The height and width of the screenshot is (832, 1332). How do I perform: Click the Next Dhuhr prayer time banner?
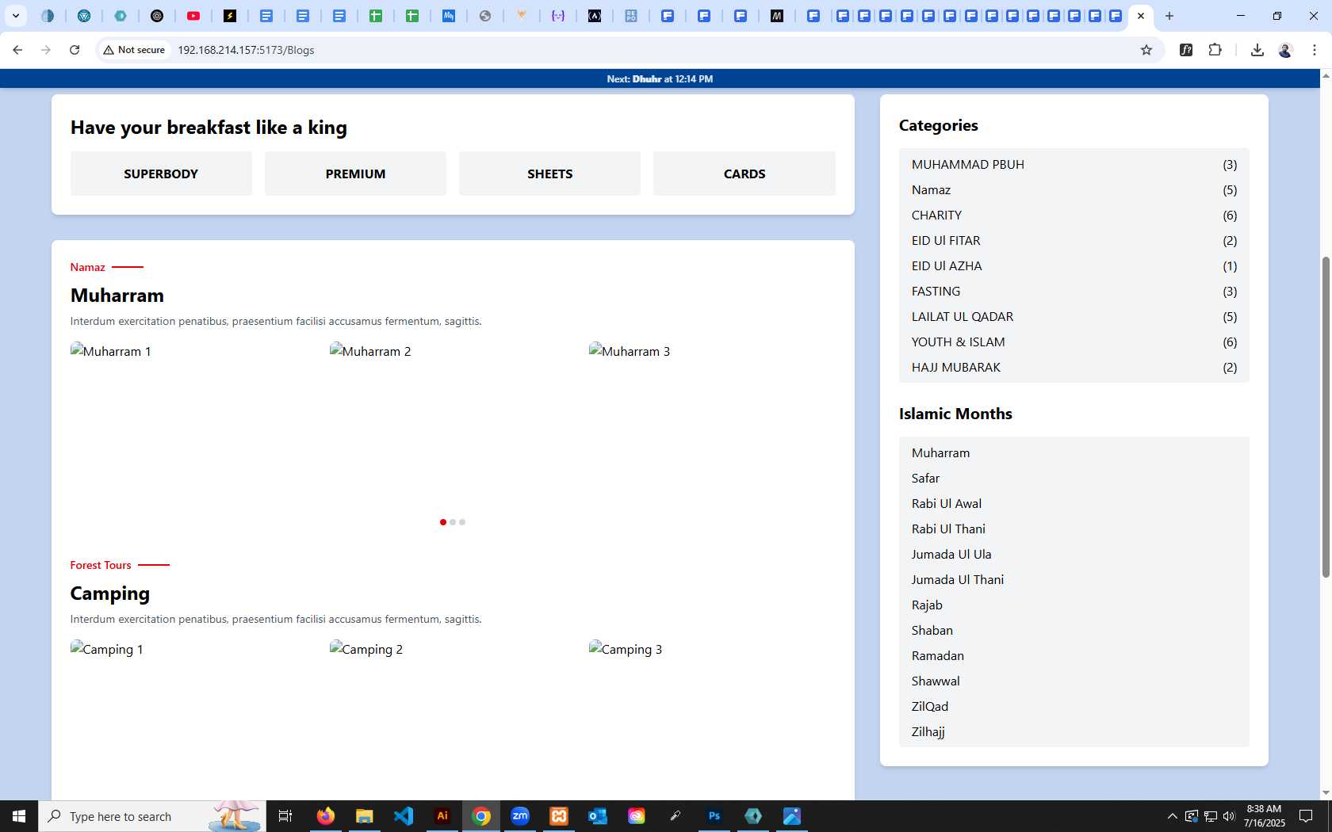660,79
